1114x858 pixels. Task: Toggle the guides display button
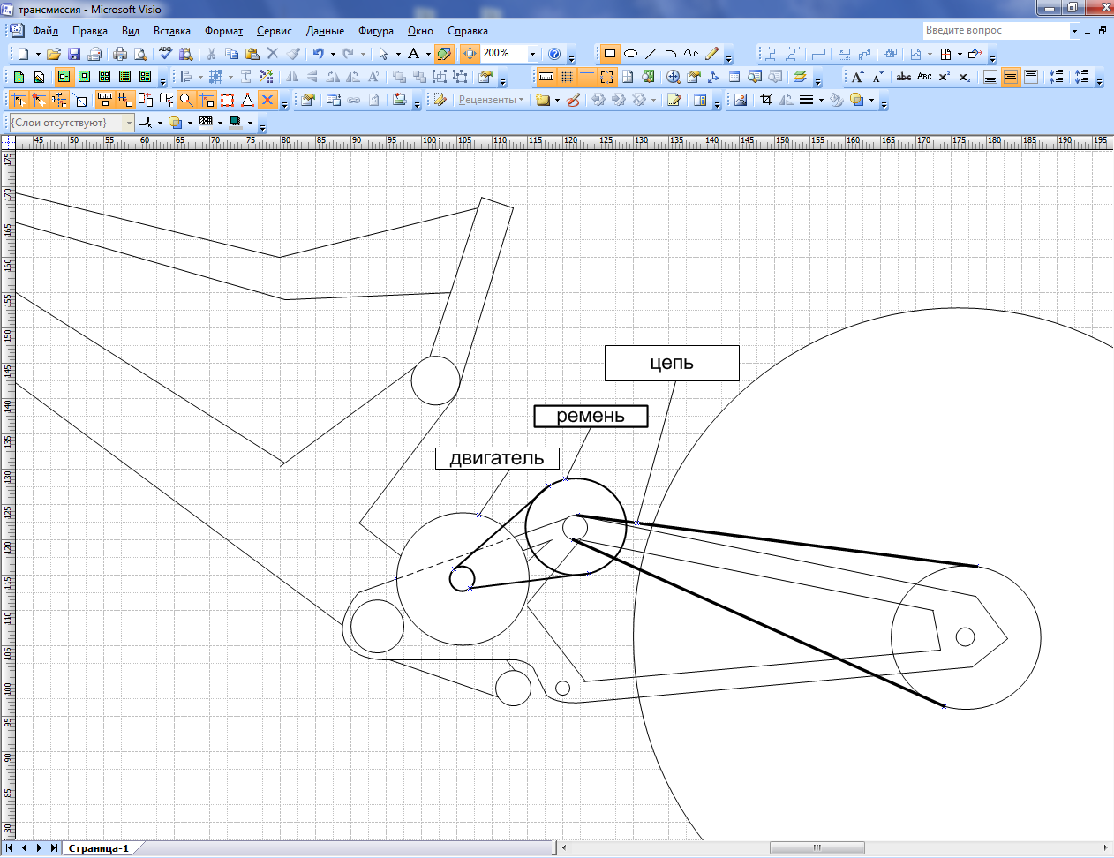click(x=587, y=77)
